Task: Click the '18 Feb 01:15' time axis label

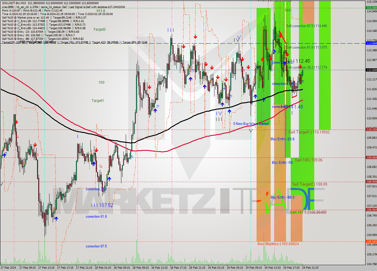Action: (x=103, y=268)
